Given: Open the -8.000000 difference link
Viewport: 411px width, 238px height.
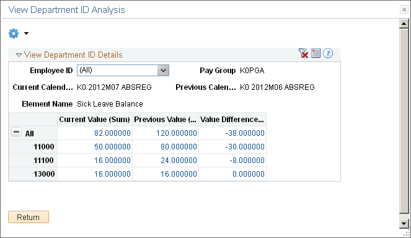Looking at the screenshot, I should pyautogui.click(x=247, y=160).
